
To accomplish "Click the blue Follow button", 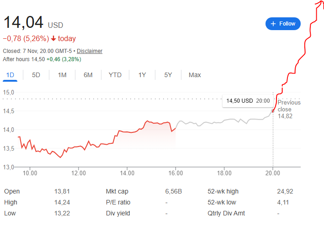I will pos(283,24).
